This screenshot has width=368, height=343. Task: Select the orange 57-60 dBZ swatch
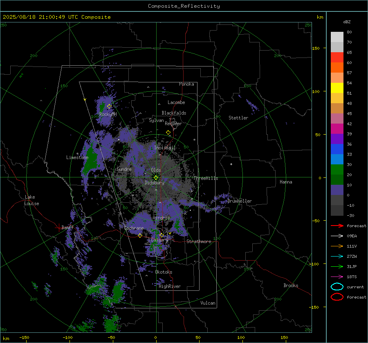coord(337,67)
